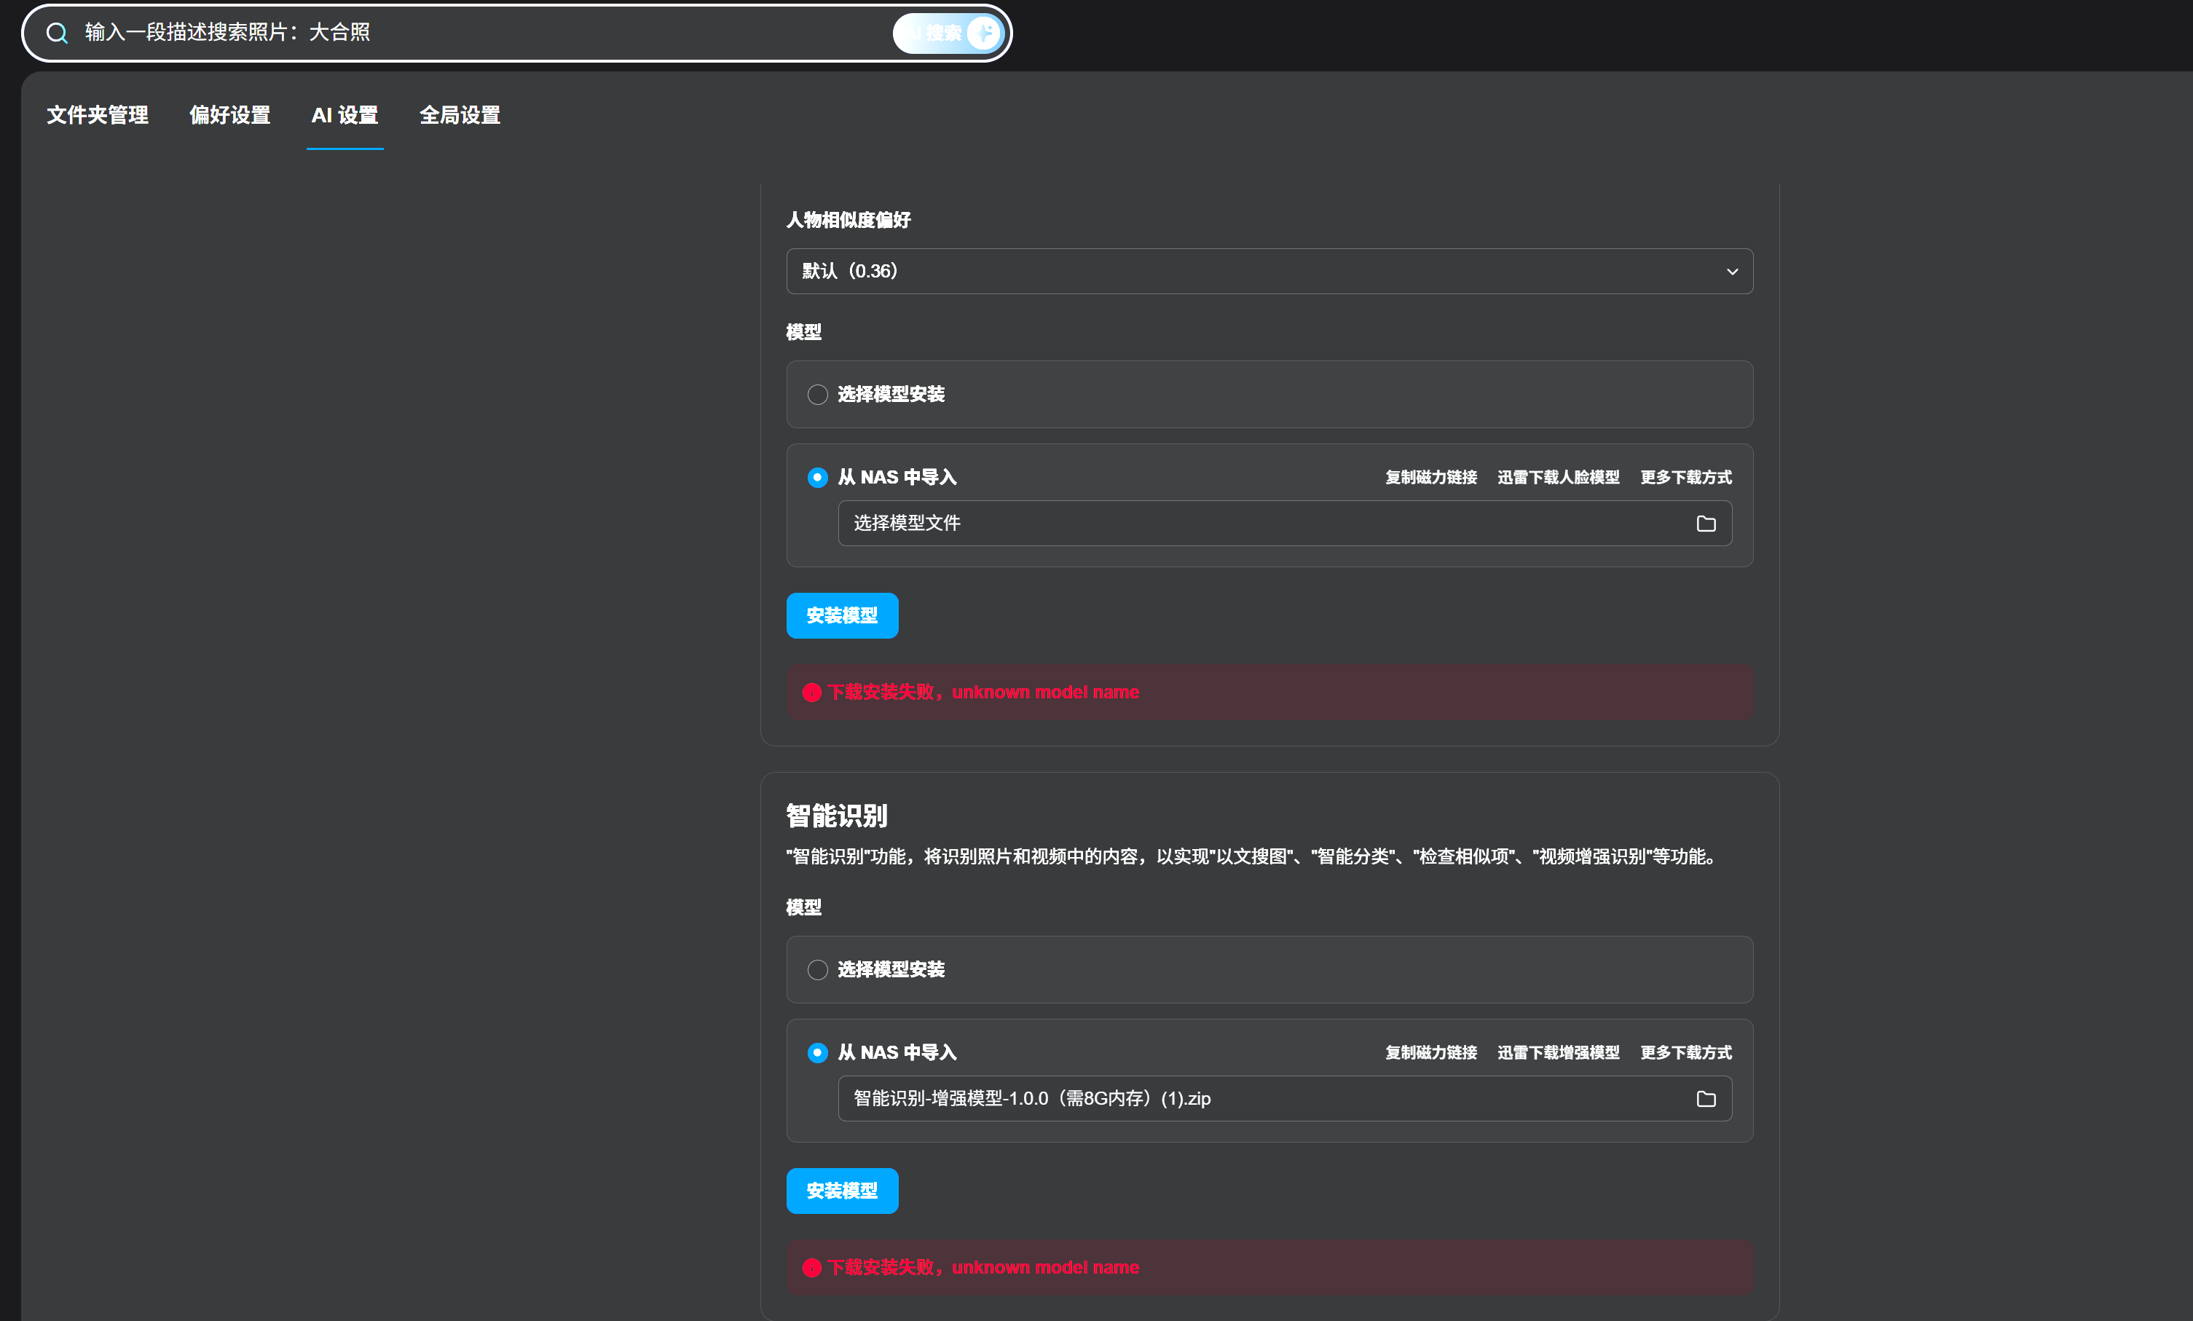Click 安装模型 button for face model
Screen dimensions: 2193x1321
(841, 615)
